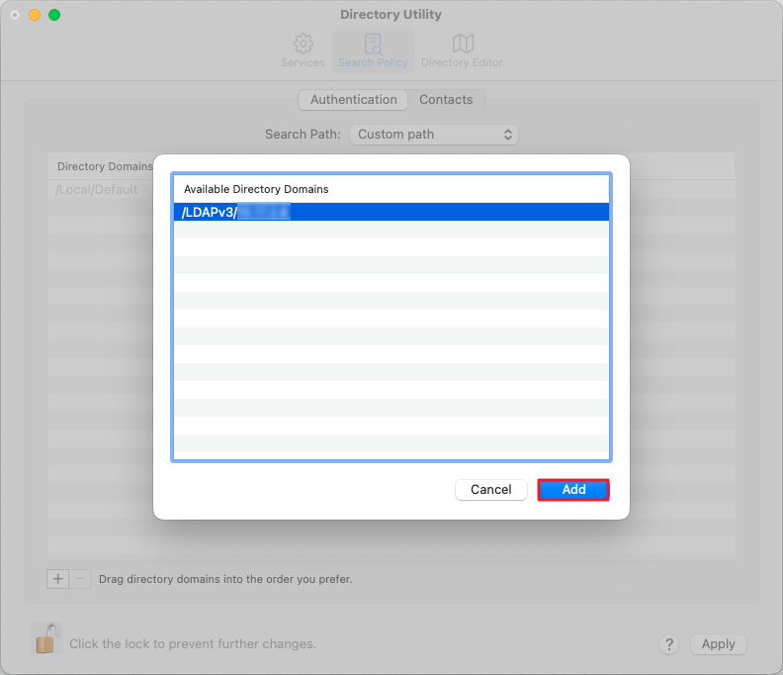Minimize the Directory Utility window
The width and height of the screenshot is (783, 675).
35,15
